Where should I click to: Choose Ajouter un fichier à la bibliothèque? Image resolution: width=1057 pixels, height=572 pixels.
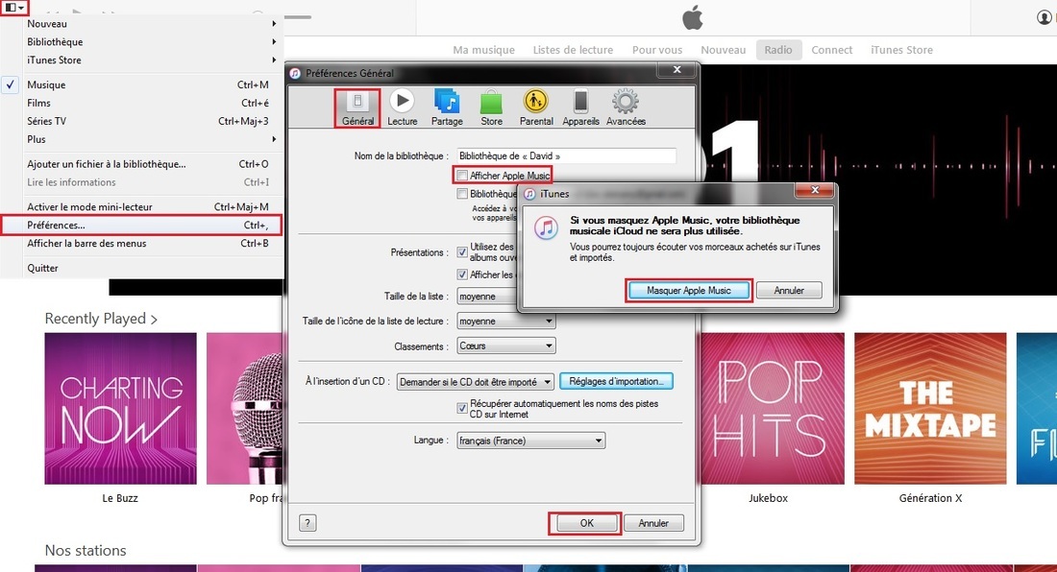coord(141,164)
